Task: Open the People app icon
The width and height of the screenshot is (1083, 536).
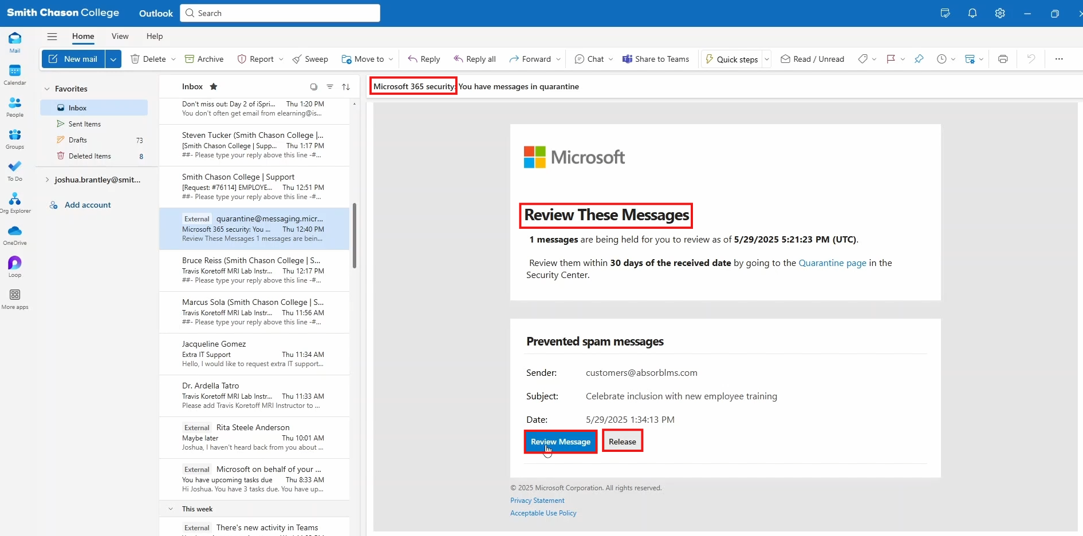Action: (x=15, y=106)
